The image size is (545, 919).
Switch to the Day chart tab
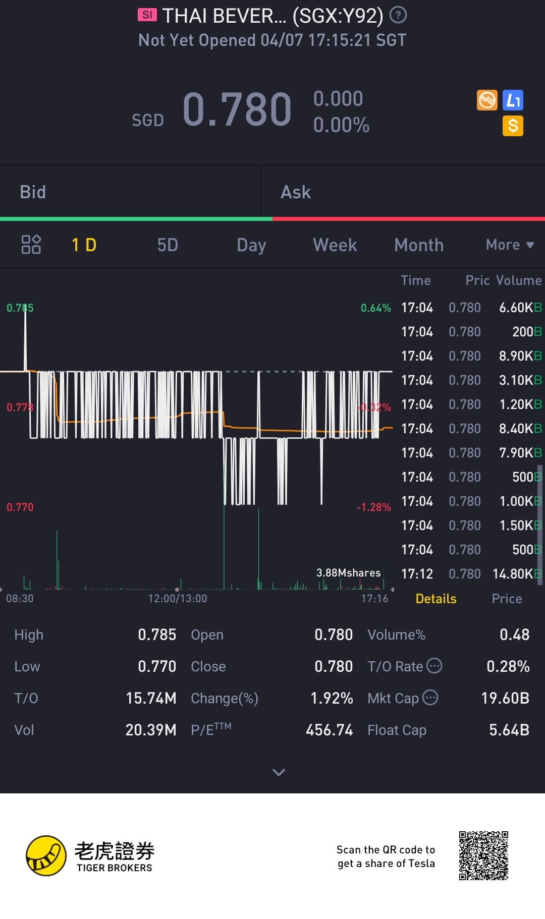click(251, 245)
